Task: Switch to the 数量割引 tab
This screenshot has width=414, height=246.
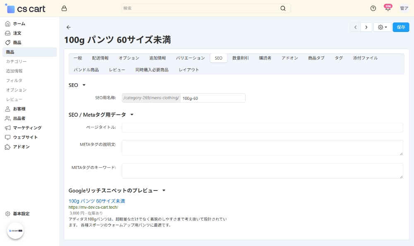Action: [241, 58]
